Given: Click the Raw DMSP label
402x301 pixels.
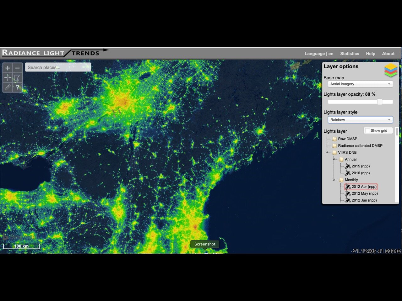Looking at the screenshot, I should (x=348, y=139).
